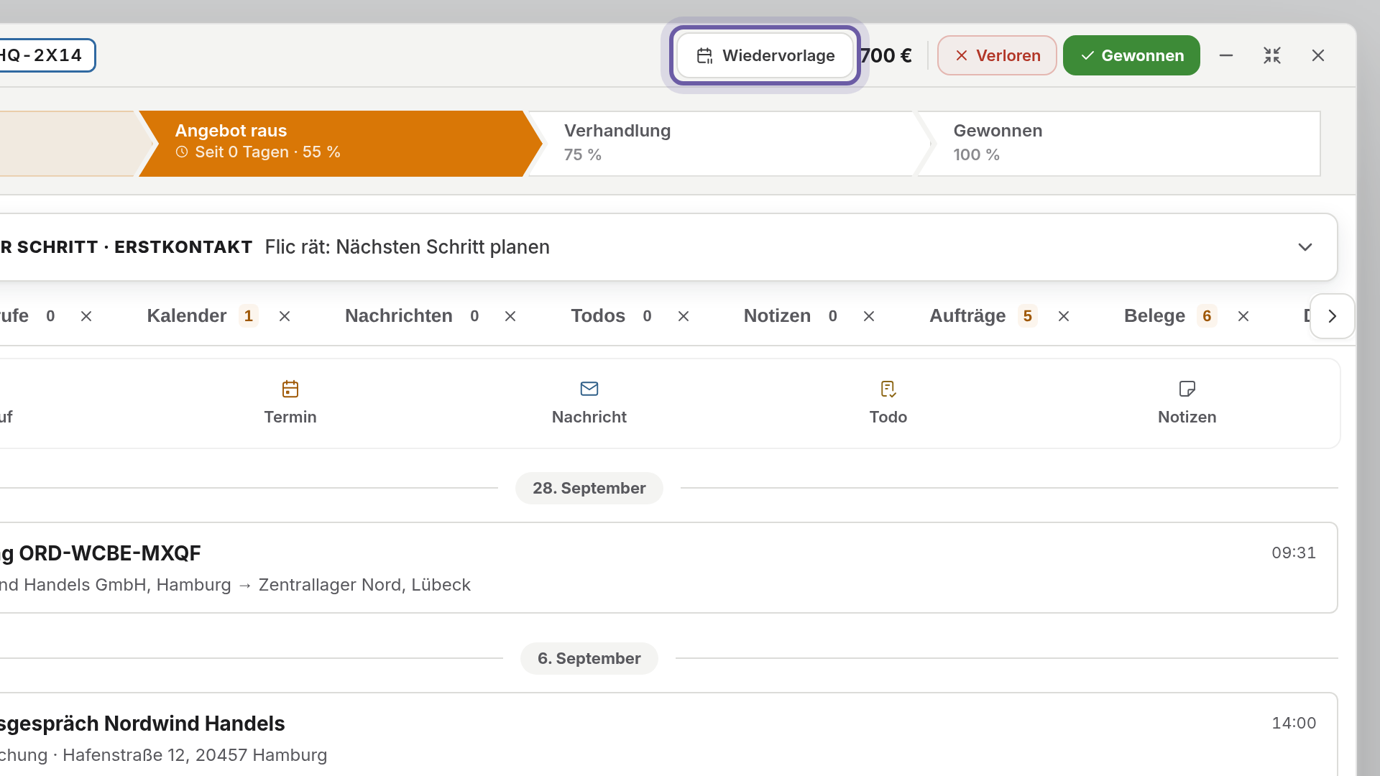Add a new Todo with checklist icon
The width and height of the screenshot is (1380, 776).
click(888, 403)
